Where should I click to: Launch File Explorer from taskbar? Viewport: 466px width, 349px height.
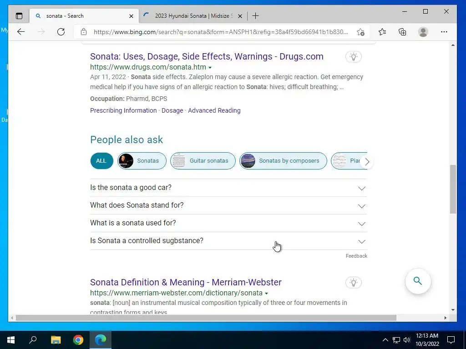pyautogui.click(x=56, y=340)
